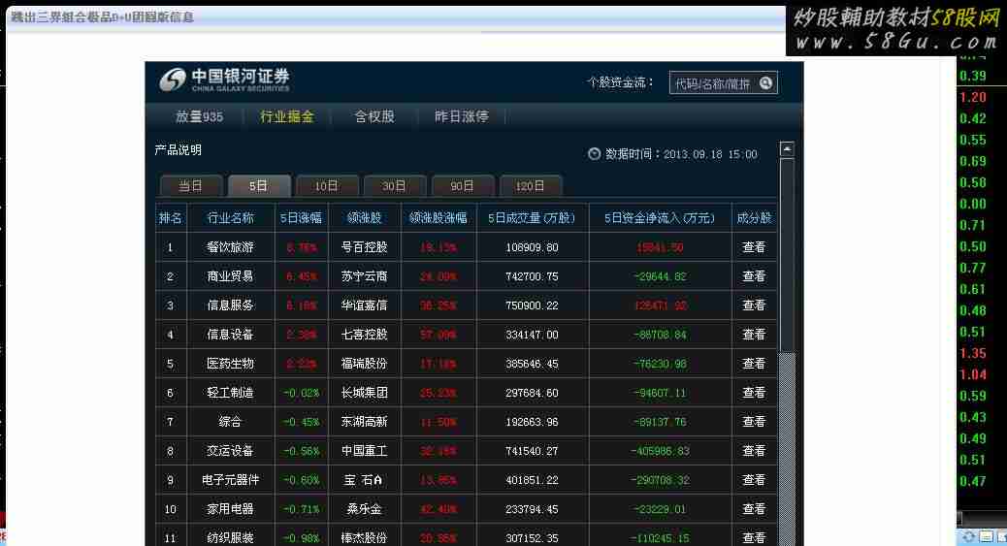Sort by the 5日涨幅 column header
The image size is (1007, 546).
[x=301, y=218]
